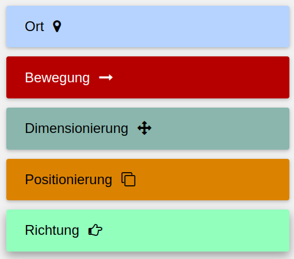
Task: Pick the gray-teal colored bar
Action: pos(148,128)
